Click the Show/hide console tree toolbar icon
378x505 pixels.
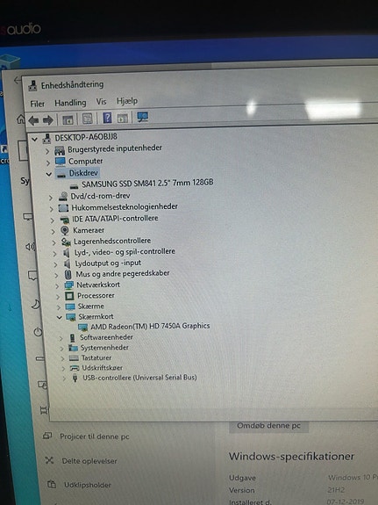(68, 120)
